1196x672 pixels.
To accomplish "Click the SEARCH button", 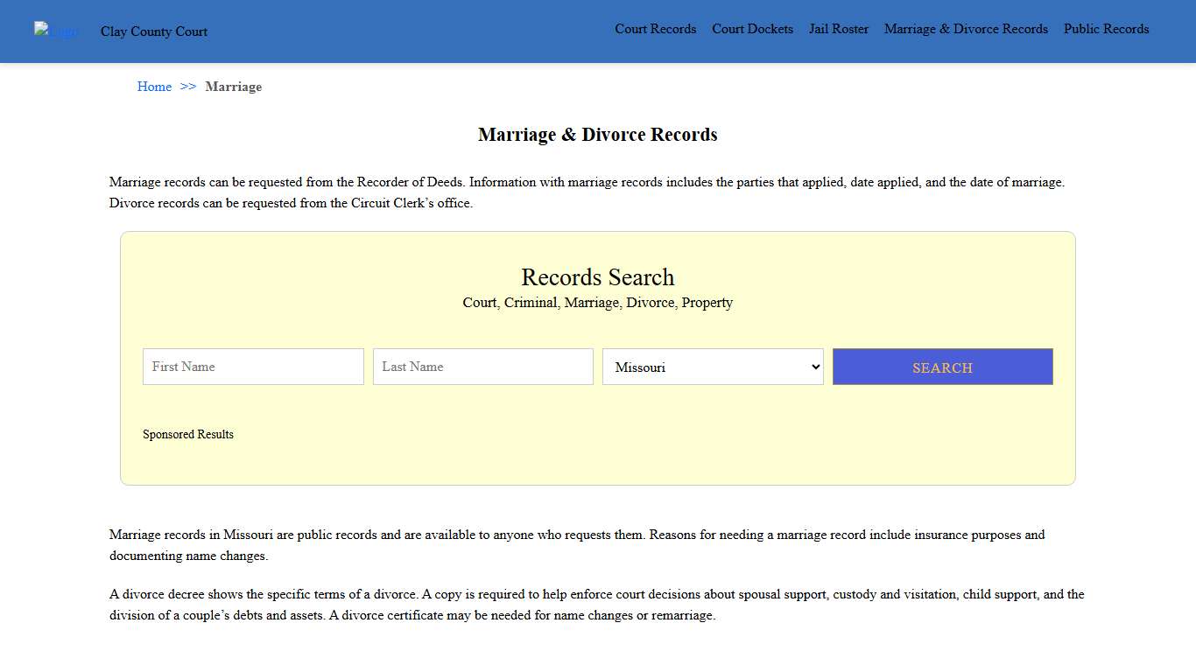I will pos(942,367).
